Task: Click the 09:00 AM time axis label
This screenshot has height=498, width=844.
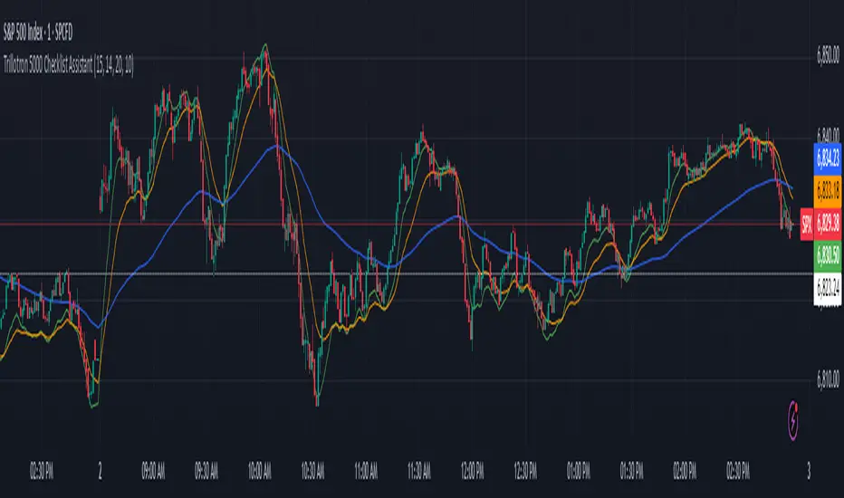Action: 153,472
